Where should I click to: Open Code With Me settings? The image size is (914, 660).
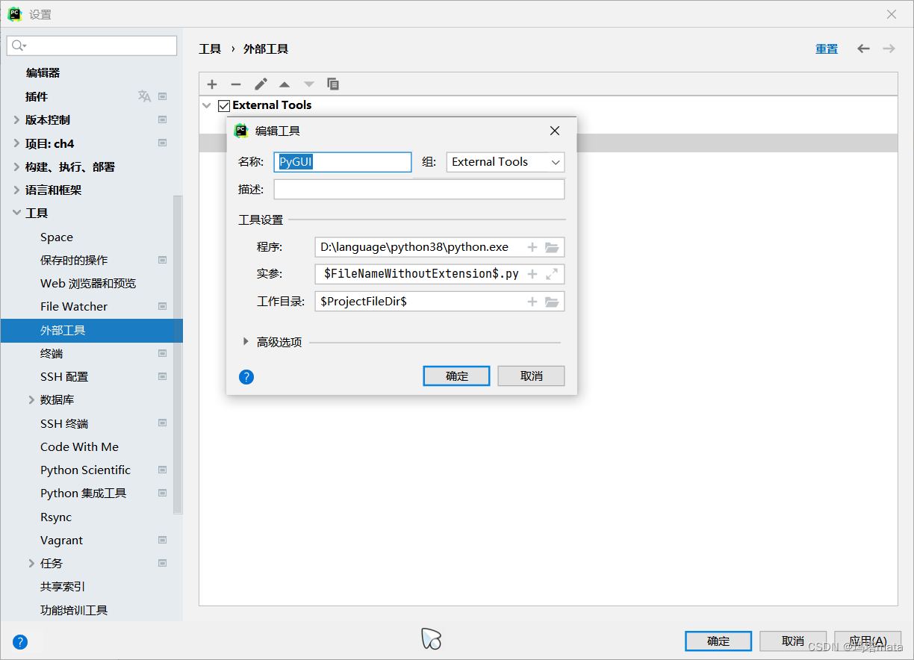pos(79,446)
